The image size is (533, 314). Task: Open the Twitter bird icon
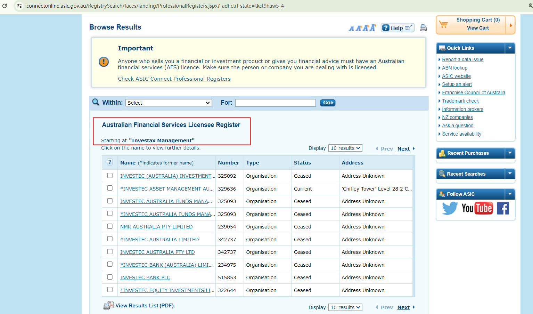[450, 208]
